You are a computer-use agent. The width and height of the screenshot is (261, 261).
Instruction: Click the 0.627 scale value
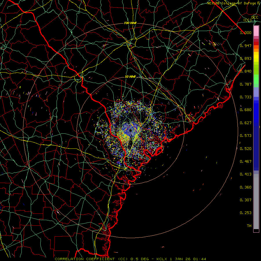(x=246, y=123)
